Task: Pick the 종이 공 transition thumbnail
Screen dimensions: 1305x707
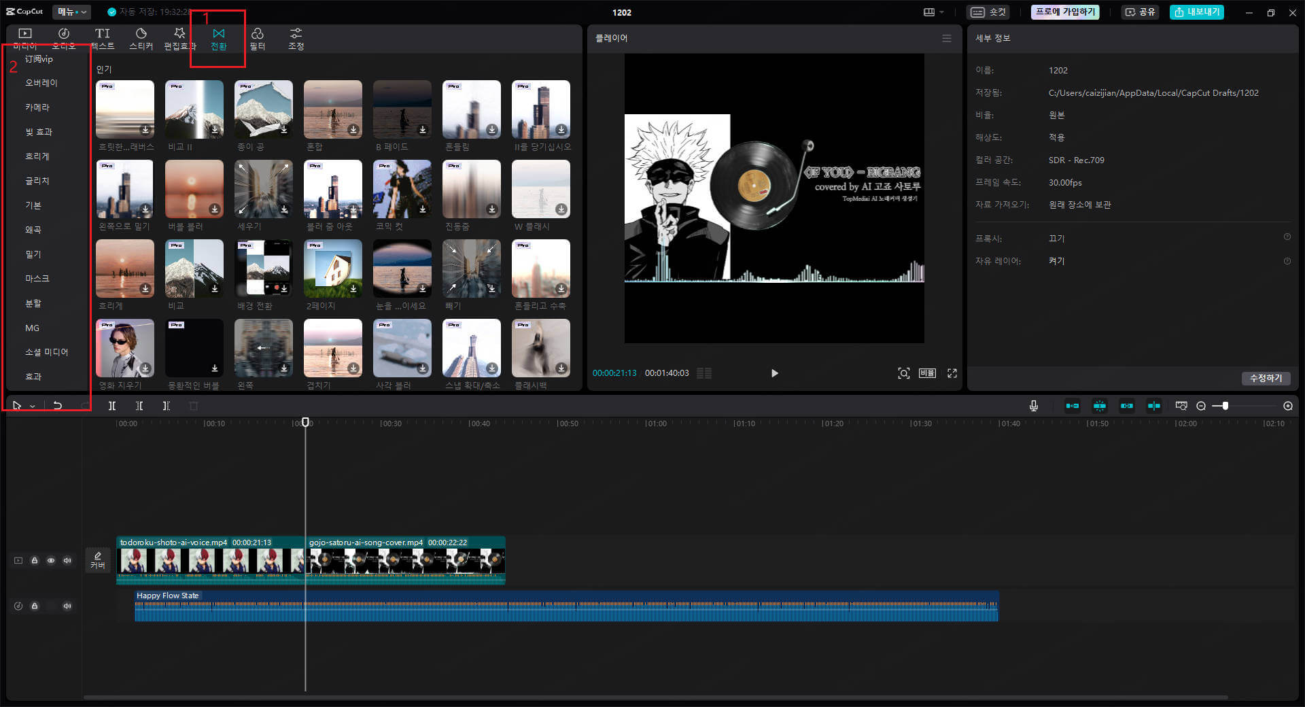Action: click(x=264, y=109)
